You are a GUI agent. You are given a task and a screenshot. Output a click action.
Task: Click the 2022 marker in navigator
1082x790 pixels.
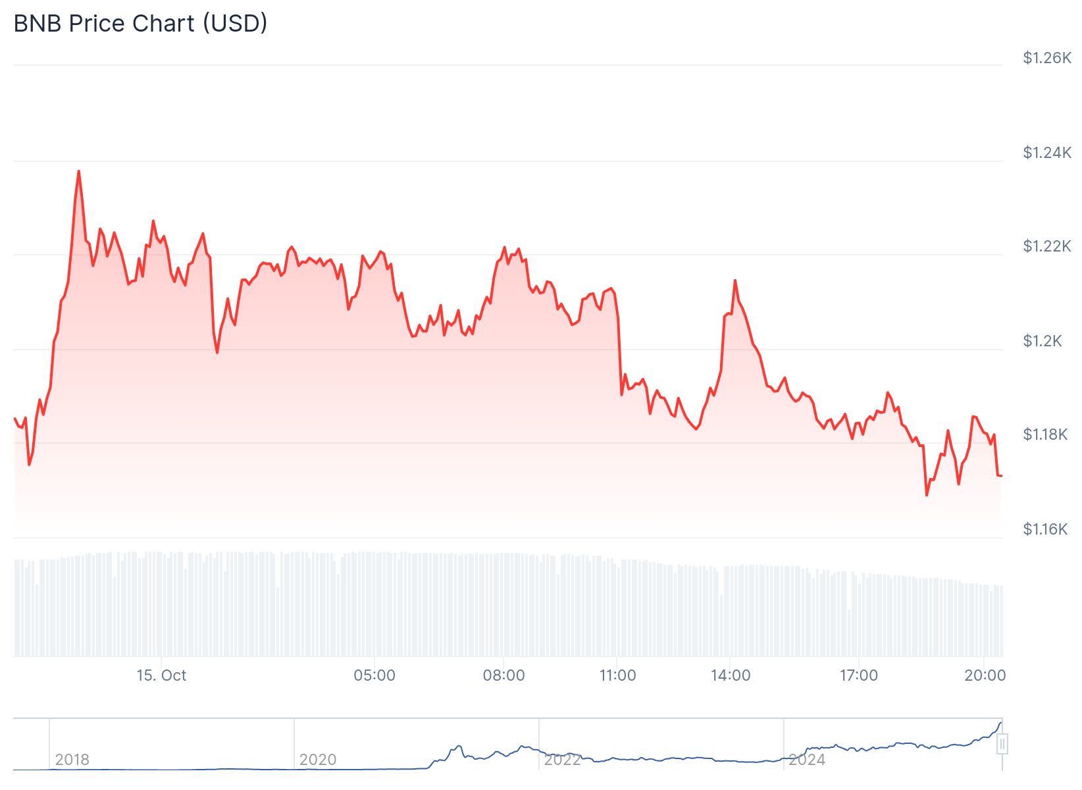pyautogui.click(x=562, y=760)
